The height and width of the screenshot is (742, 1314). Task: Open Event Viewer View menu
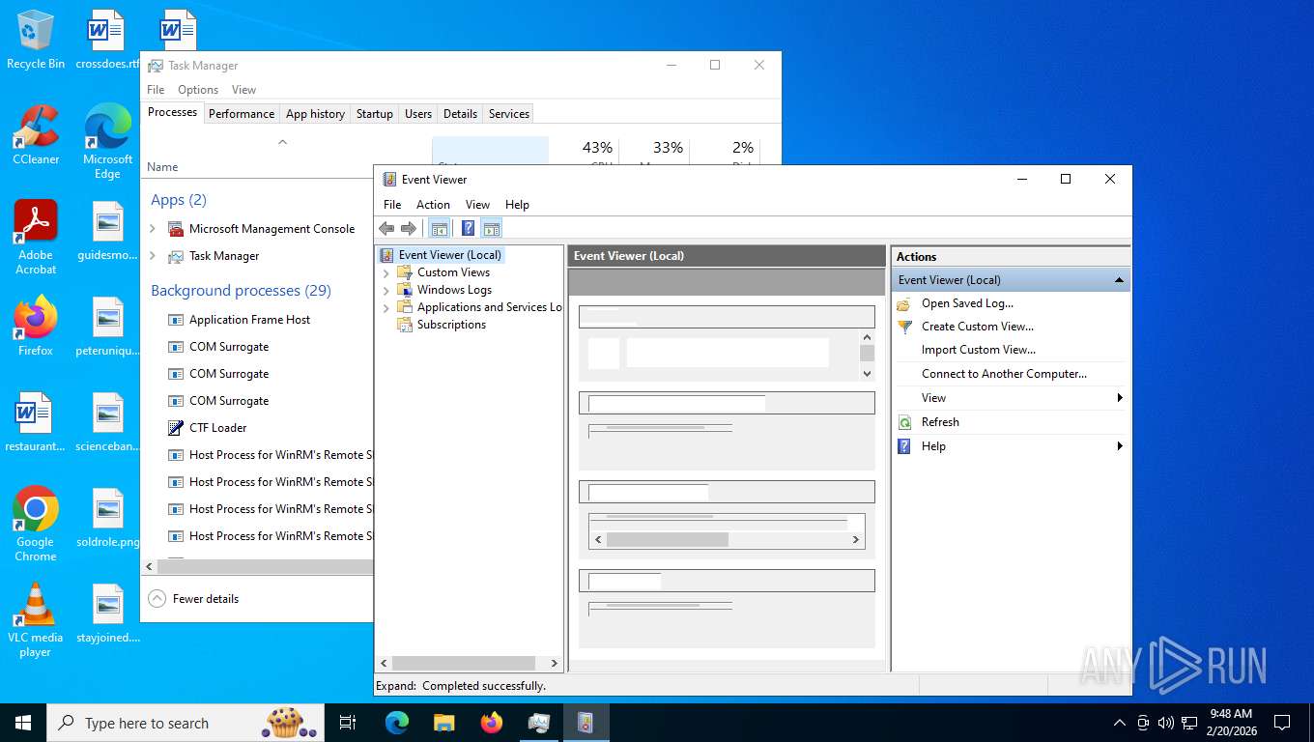click(x=477, y=205)
